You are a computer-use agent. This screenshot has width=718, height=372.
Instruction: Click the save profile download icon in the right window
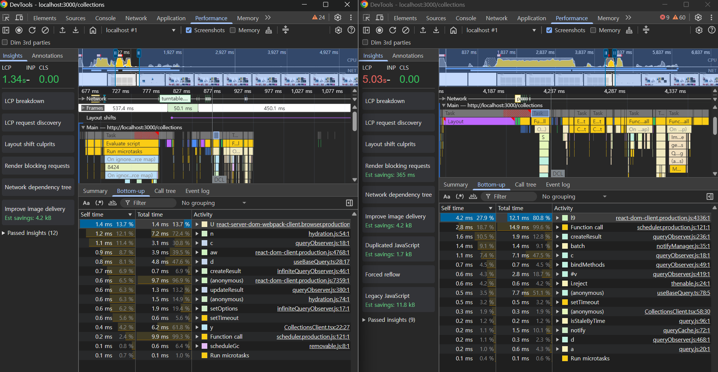[x=436, y=30]
